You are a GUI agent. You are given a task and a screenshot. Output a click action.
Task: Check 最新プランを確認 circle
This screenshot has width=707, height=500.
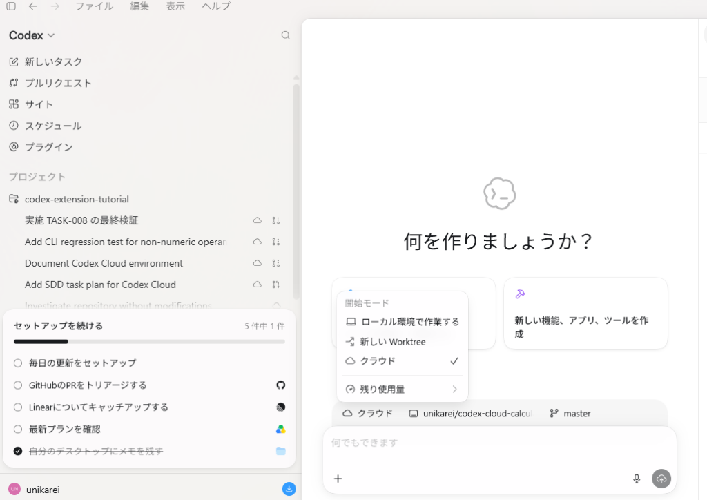pyautogui.click(x=17, y=430)
